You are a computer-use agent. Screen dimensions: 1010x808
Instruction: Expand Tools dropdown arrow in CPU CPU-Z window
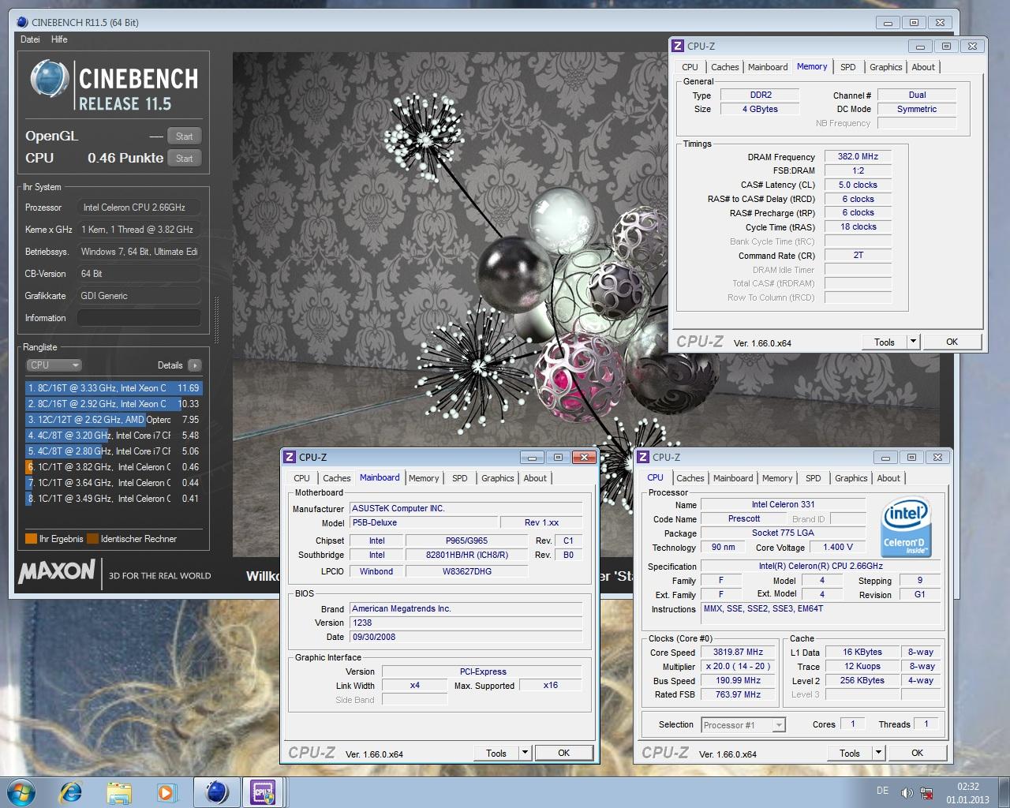[x=878, y=753]
